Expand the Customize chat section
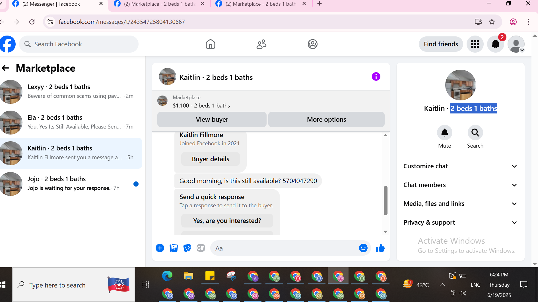Screen dimensions: 538x302 [460, 166]
